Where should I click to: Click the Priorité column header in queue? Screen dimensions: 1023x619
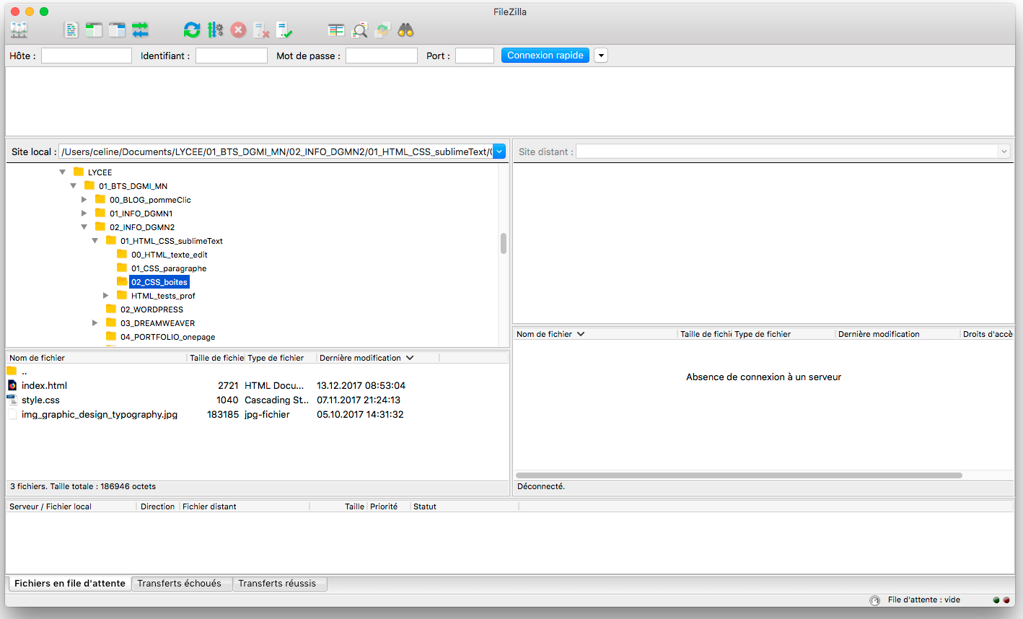tap(388, 506)
